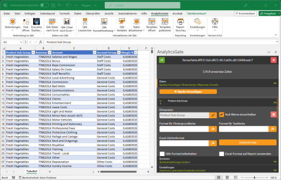Open the Datei menu
The image size is (281, 180).
[7, 13]
